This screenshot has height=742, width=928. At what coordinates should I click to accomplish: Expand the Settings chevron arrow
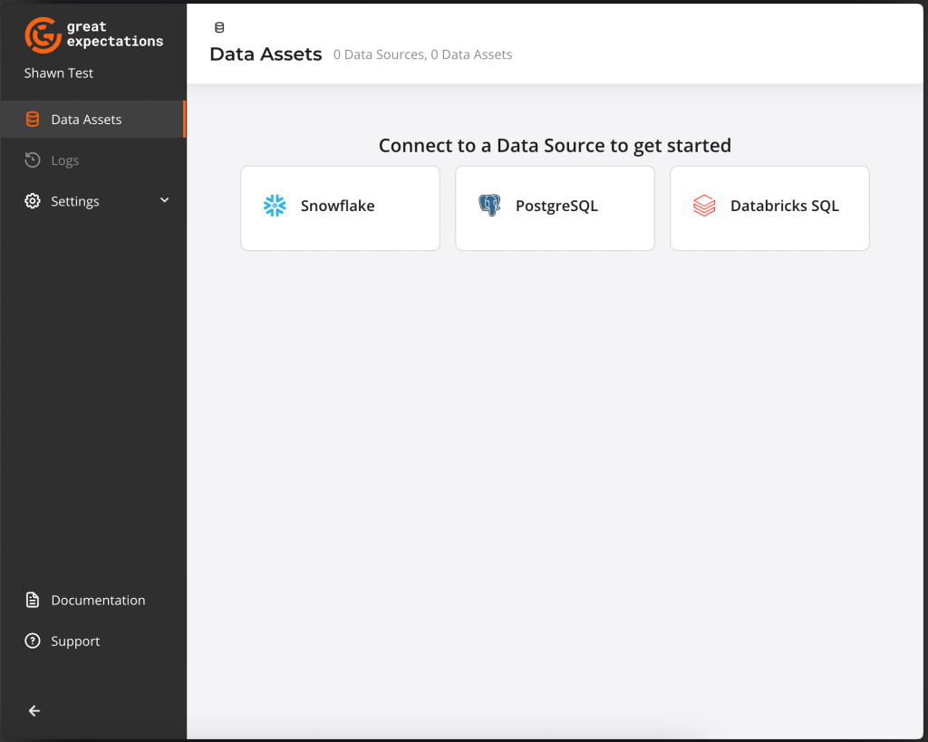coord(164,200)
